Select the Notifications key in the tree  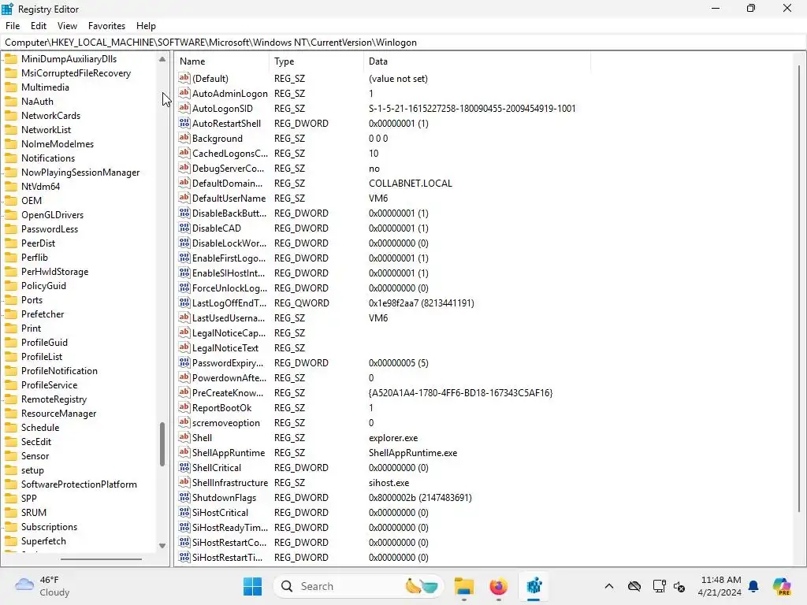(48, 158)
